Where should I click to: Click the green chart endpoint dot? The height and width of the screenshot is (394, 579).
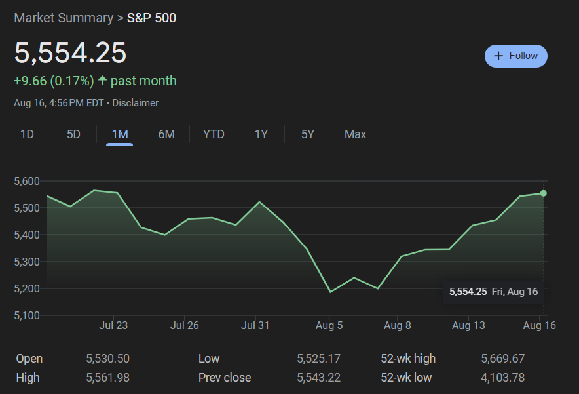[x=544, y=193]
